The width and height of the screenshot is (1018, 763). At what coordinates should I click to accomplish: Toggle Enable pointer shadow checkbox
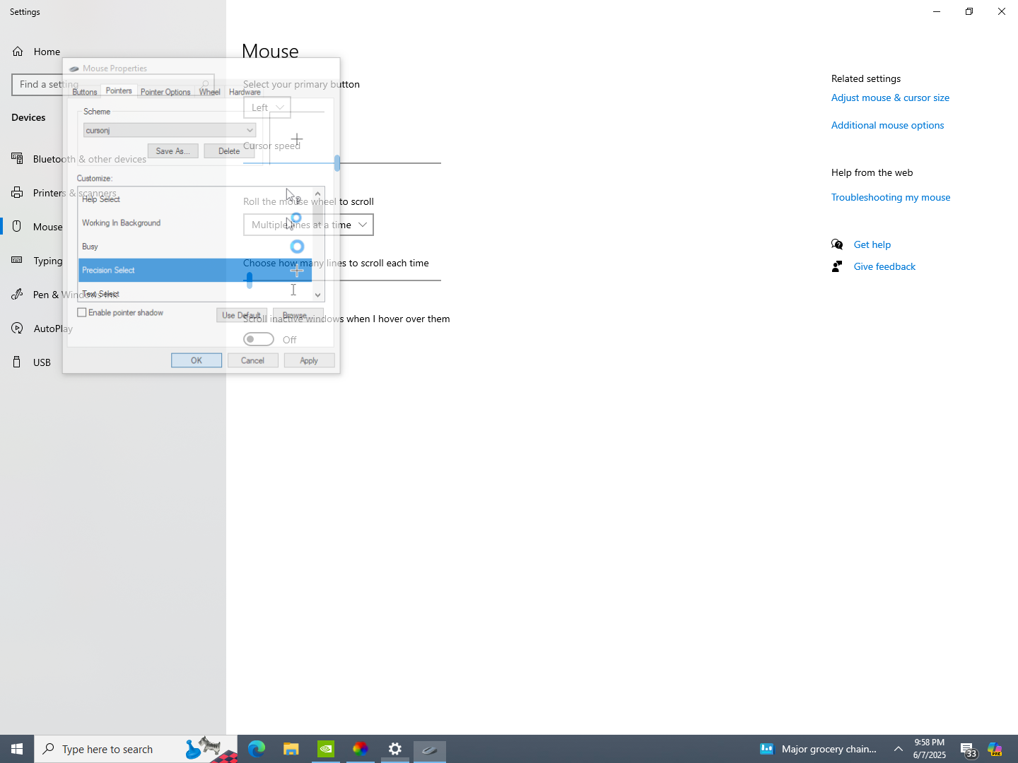(82, 312)
